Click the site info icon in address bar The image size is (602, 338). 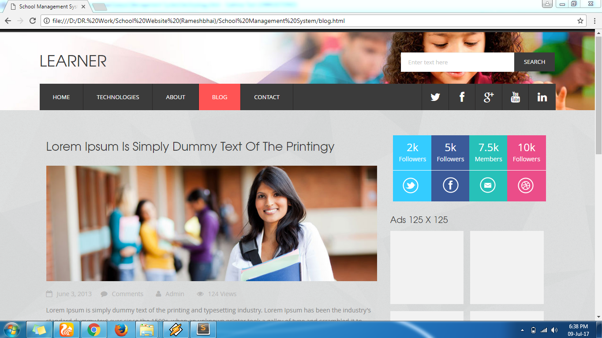click(46, 21)
